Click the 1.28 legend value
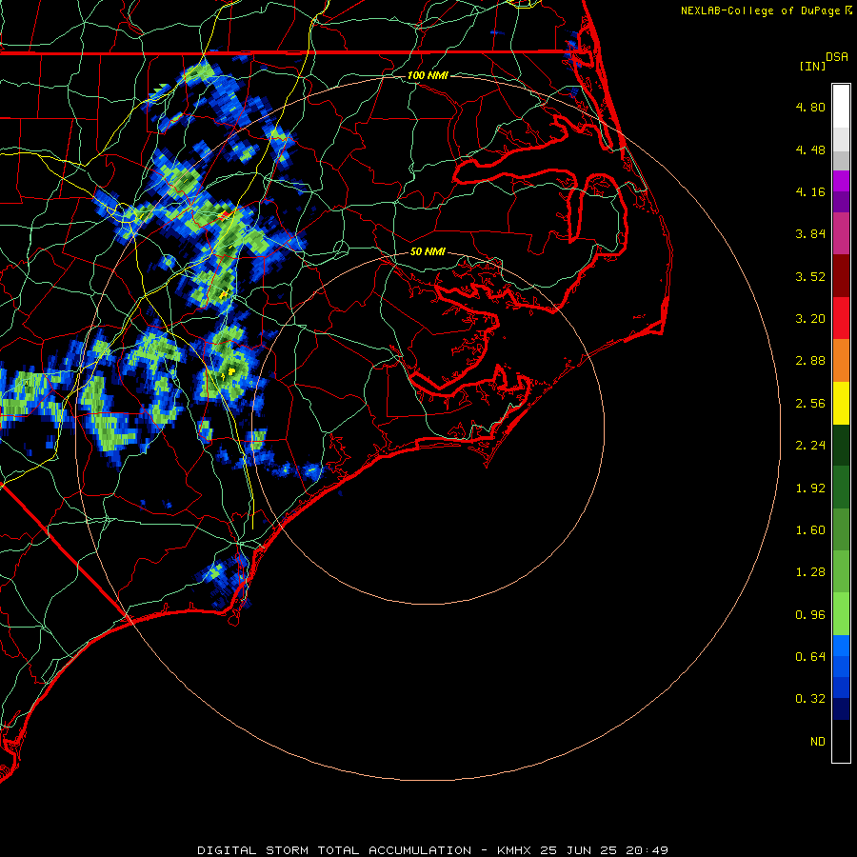The image size is (857, 857). tap(810, 572)
